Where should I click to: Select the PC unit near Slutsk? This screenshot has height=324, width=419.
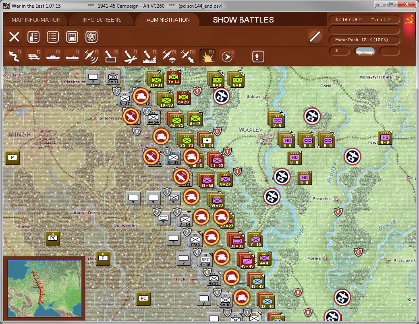coord(53,238)
